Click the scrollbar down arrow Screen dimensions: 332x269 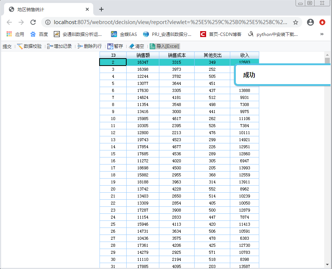[327, 264]
